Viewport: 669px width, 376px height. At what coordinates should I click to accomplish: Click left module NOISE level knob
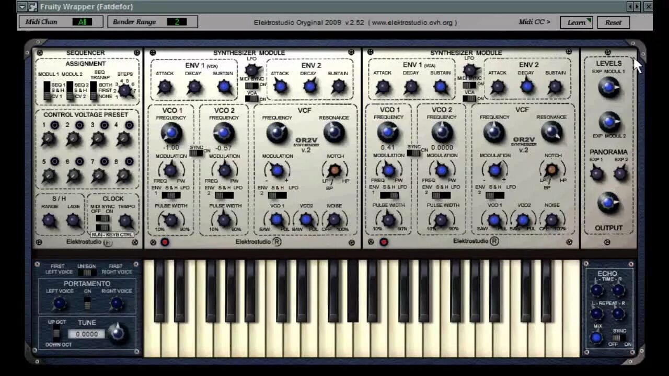[x=334, y=220]
